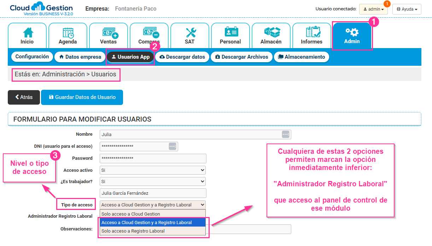This screenshot has width=432, height=246.
Task: Click the 'FORMULARIO PARA MODIFICAR USUARIOS' heading
Action: point(82,119)
